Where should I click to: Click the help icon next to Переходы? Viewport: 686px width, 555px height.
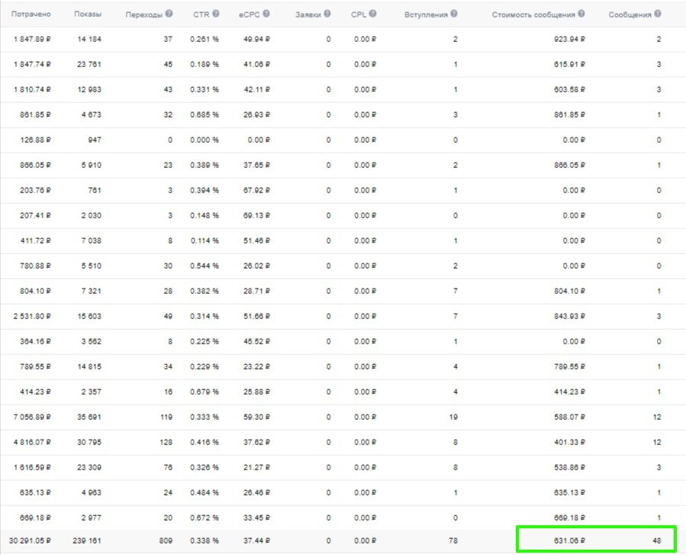169,14
